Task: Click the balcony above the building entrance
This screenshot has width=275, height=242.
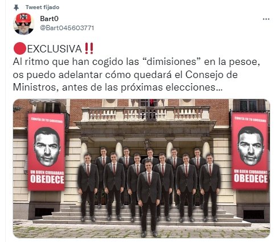Action: pyautogui.click(x=146, y=114)
